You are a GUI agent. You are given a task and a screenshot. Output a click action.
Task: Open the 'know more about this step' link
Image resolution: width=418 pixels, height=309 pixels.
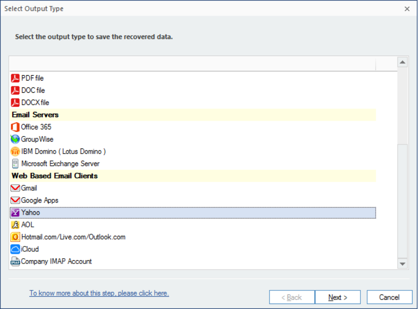coord(99,293)
